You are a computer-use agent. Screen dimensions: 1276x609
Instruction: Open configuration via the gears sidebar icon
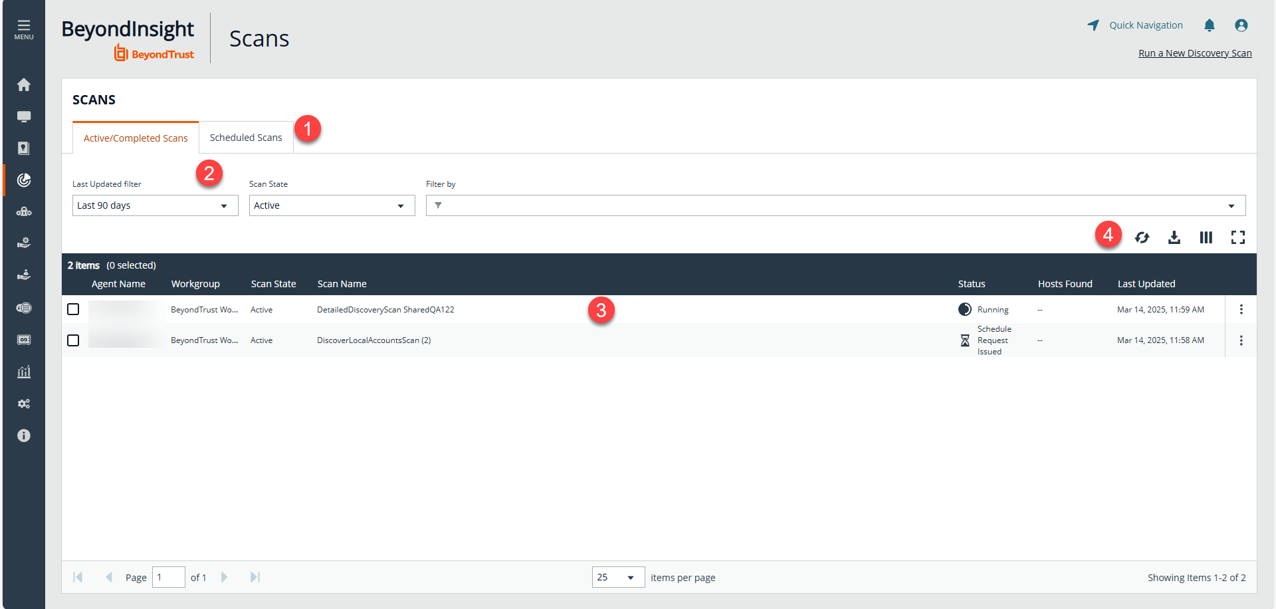pos(24,404)
